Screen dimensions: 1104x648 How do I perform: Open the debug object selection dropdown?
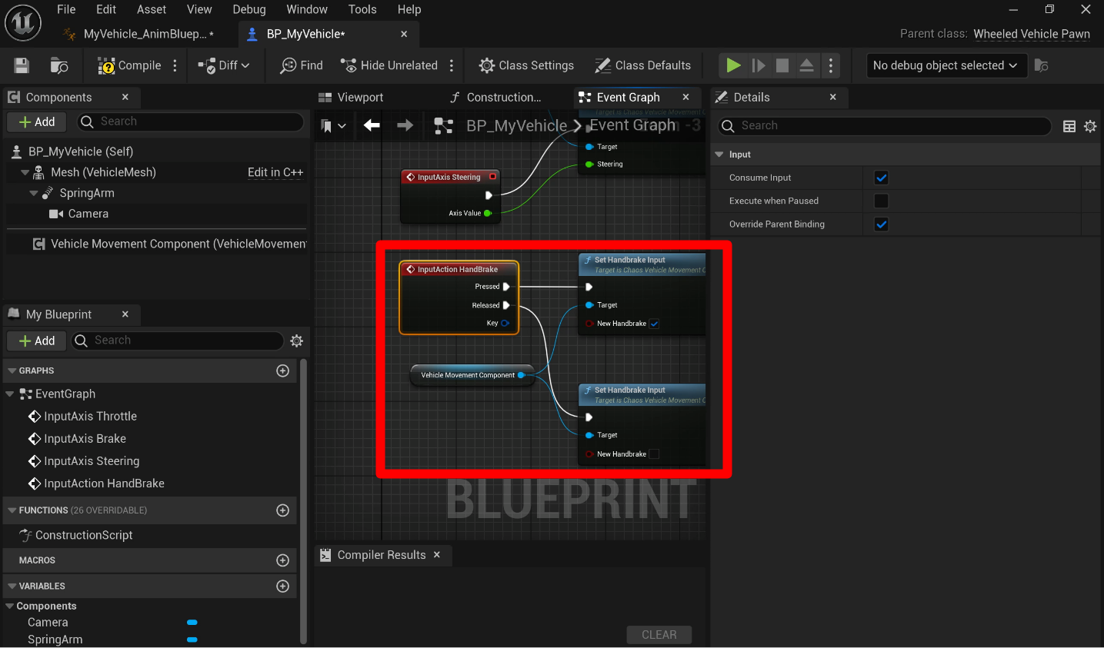pyautogui.click(x=946, y=65)
